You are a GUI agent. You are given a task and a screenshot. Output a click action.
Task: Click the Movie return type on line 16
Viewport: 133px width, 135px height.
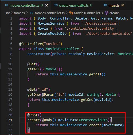pos(111,95)
